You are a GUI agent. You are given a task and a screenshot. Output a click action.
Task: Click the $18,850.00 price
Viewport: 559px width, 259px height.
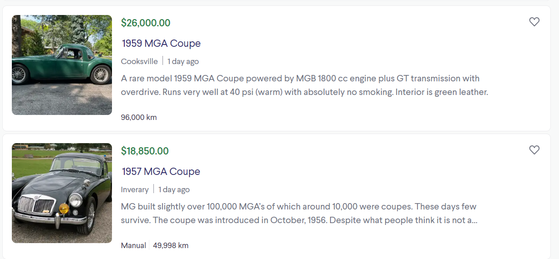[x=145, y=151]
